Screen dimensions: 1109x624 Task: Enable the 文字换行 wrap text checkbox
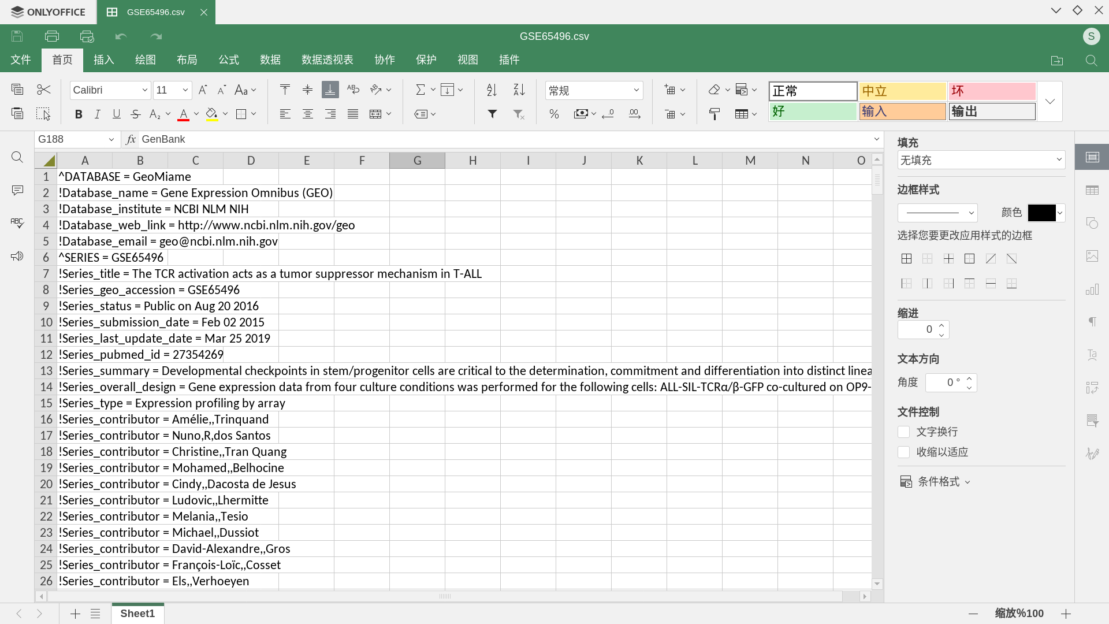pos(904,432)
